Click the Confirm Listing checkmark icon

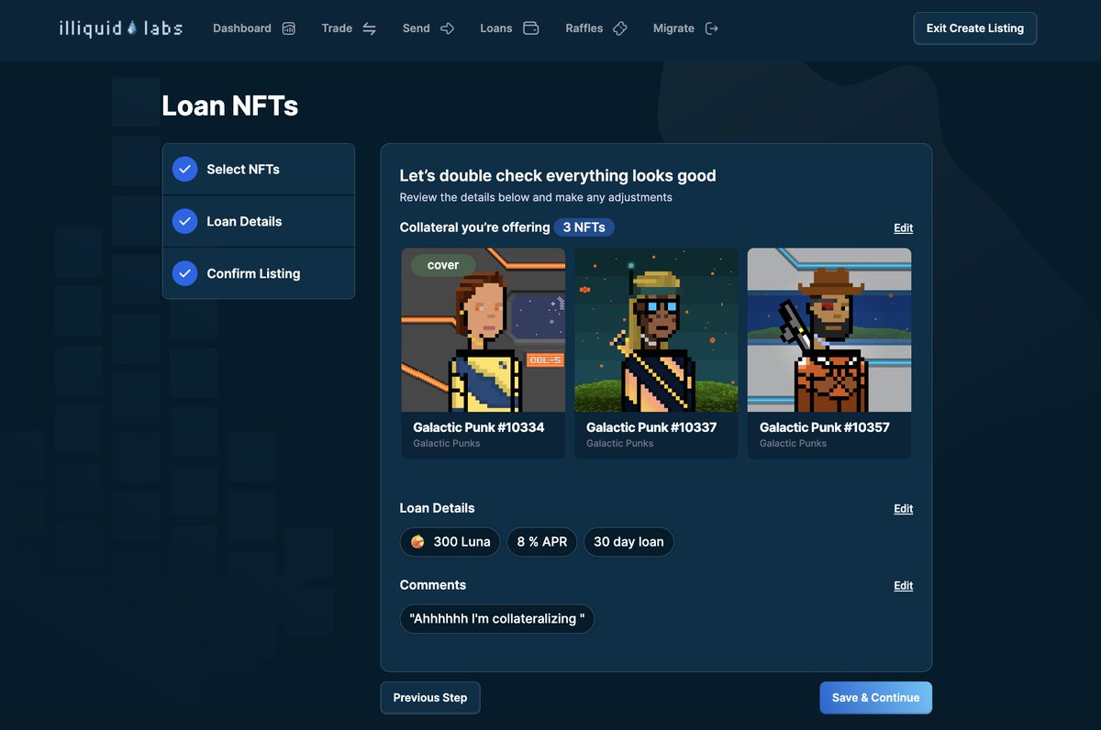184,273
